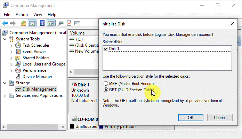Expand the Task Scheduler node
The width and height of the screenshot is (242, 139).
click(11, 46)
